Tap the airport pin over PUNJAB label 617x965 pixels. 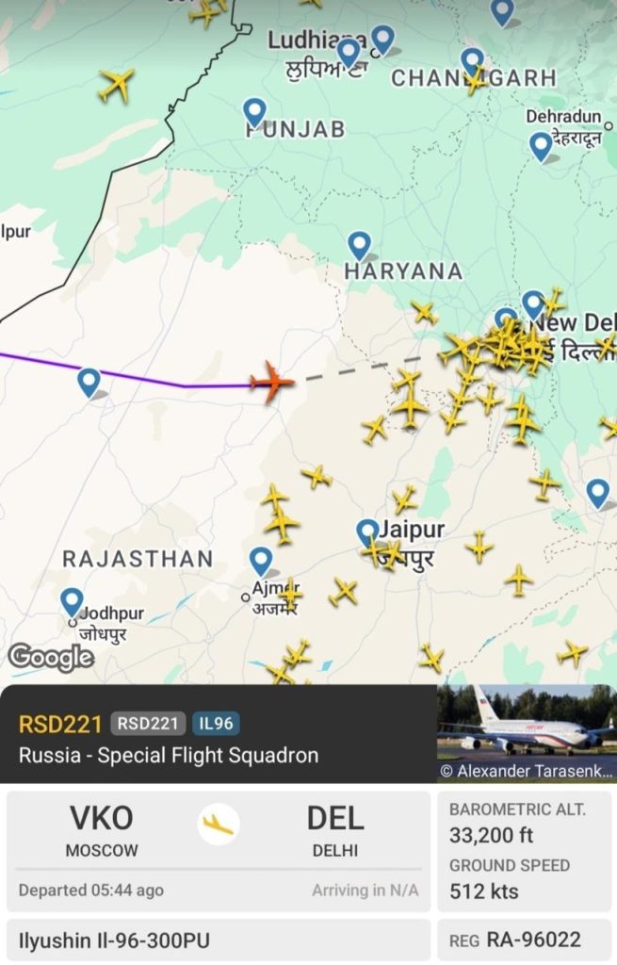click(x=254, y=113)
